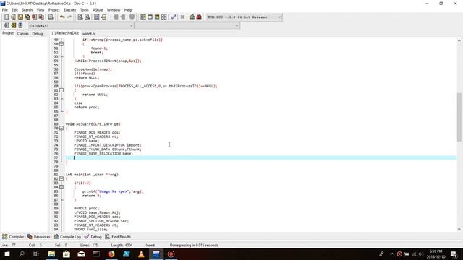This screenshot has height=260, width=463.
Task: Open the Execute menu
Action: (x=70, y=9)
